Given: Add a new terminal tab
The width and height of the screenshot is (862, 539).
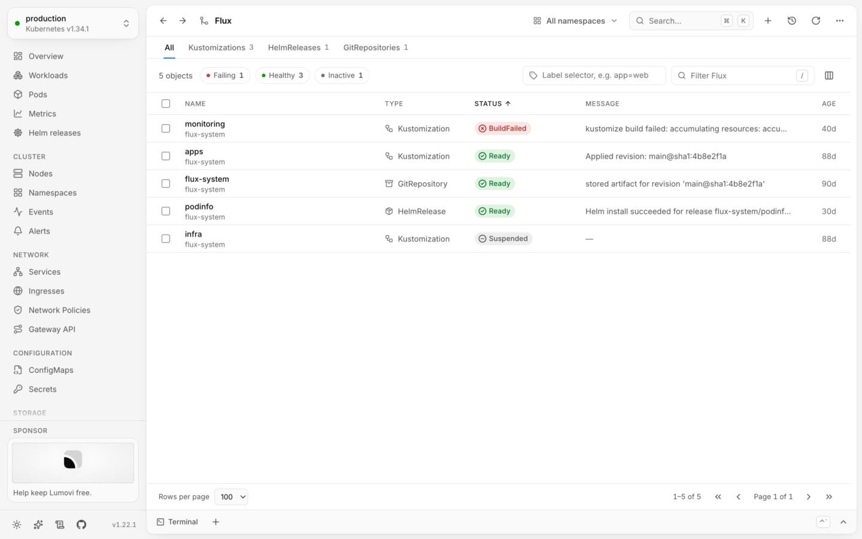Looking at the screenshot, I should [x=215, y=522].
